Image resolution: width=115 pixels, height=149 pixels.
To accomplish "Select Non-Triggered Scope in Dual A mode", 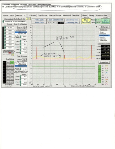I will click(21, 31).
